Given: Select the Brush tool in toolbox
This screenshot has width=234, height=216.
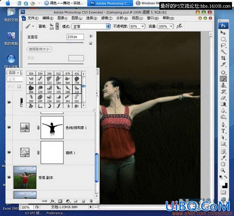Looking at the screenshot, I should [223, 79].
